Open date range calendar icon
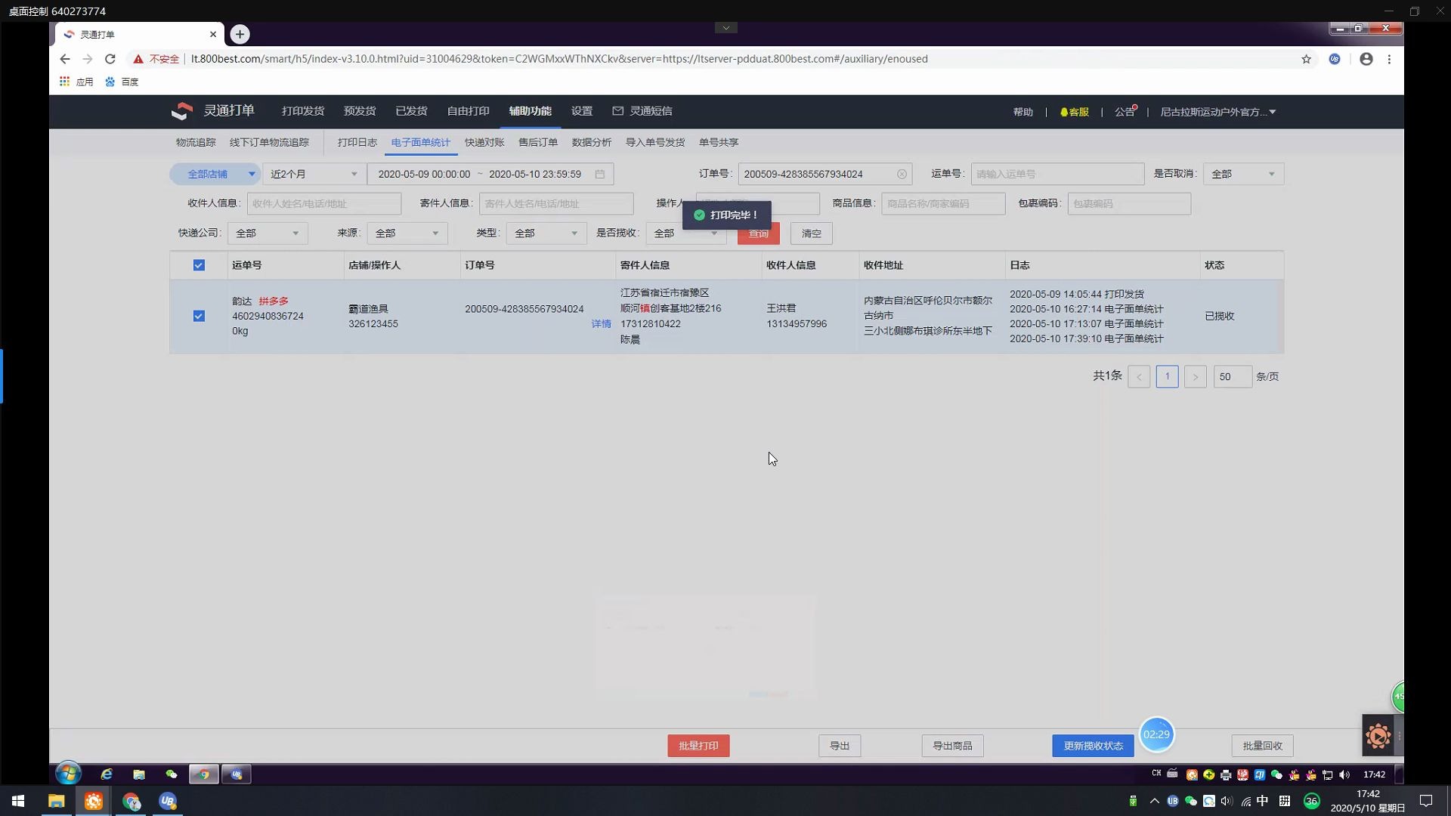The height and width of the screenshot is (816, 1451). [x=600, y=174]
